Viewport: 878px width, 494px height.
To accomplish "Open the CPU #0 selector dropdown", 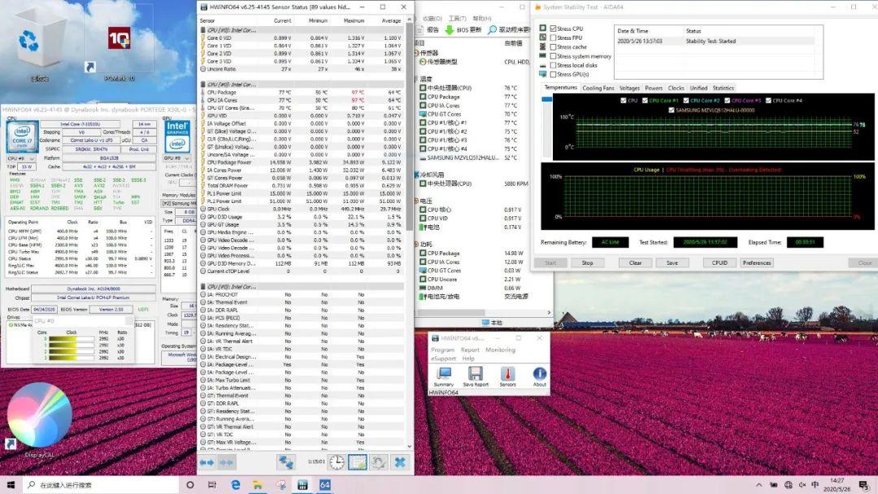I will [22, 158].
